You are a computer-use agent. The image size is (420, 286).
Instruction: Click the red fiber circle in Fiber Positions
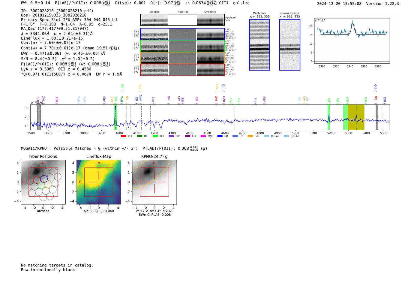point(37,180)
